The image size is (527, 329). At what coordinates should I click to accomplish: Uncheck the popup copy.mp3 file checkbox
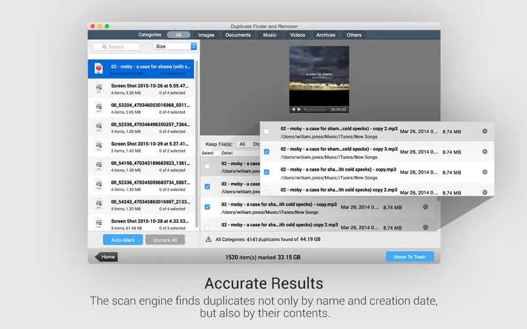266,172
